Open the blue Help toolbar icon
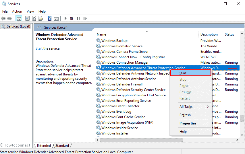This screenshot has height=154, width=245. point(49,18)
